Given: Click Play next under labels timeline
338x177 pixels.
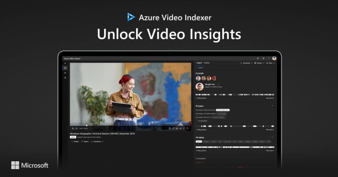Looking at the screenshot, I should click(x=270, y=151).
